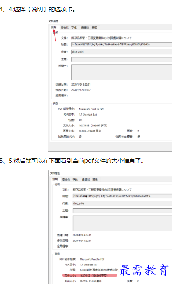The image size is (172, 284).
Task: Click 'Microsoft: Print To PDF' in step 5 dialog
Action: (x=92, y=259)
